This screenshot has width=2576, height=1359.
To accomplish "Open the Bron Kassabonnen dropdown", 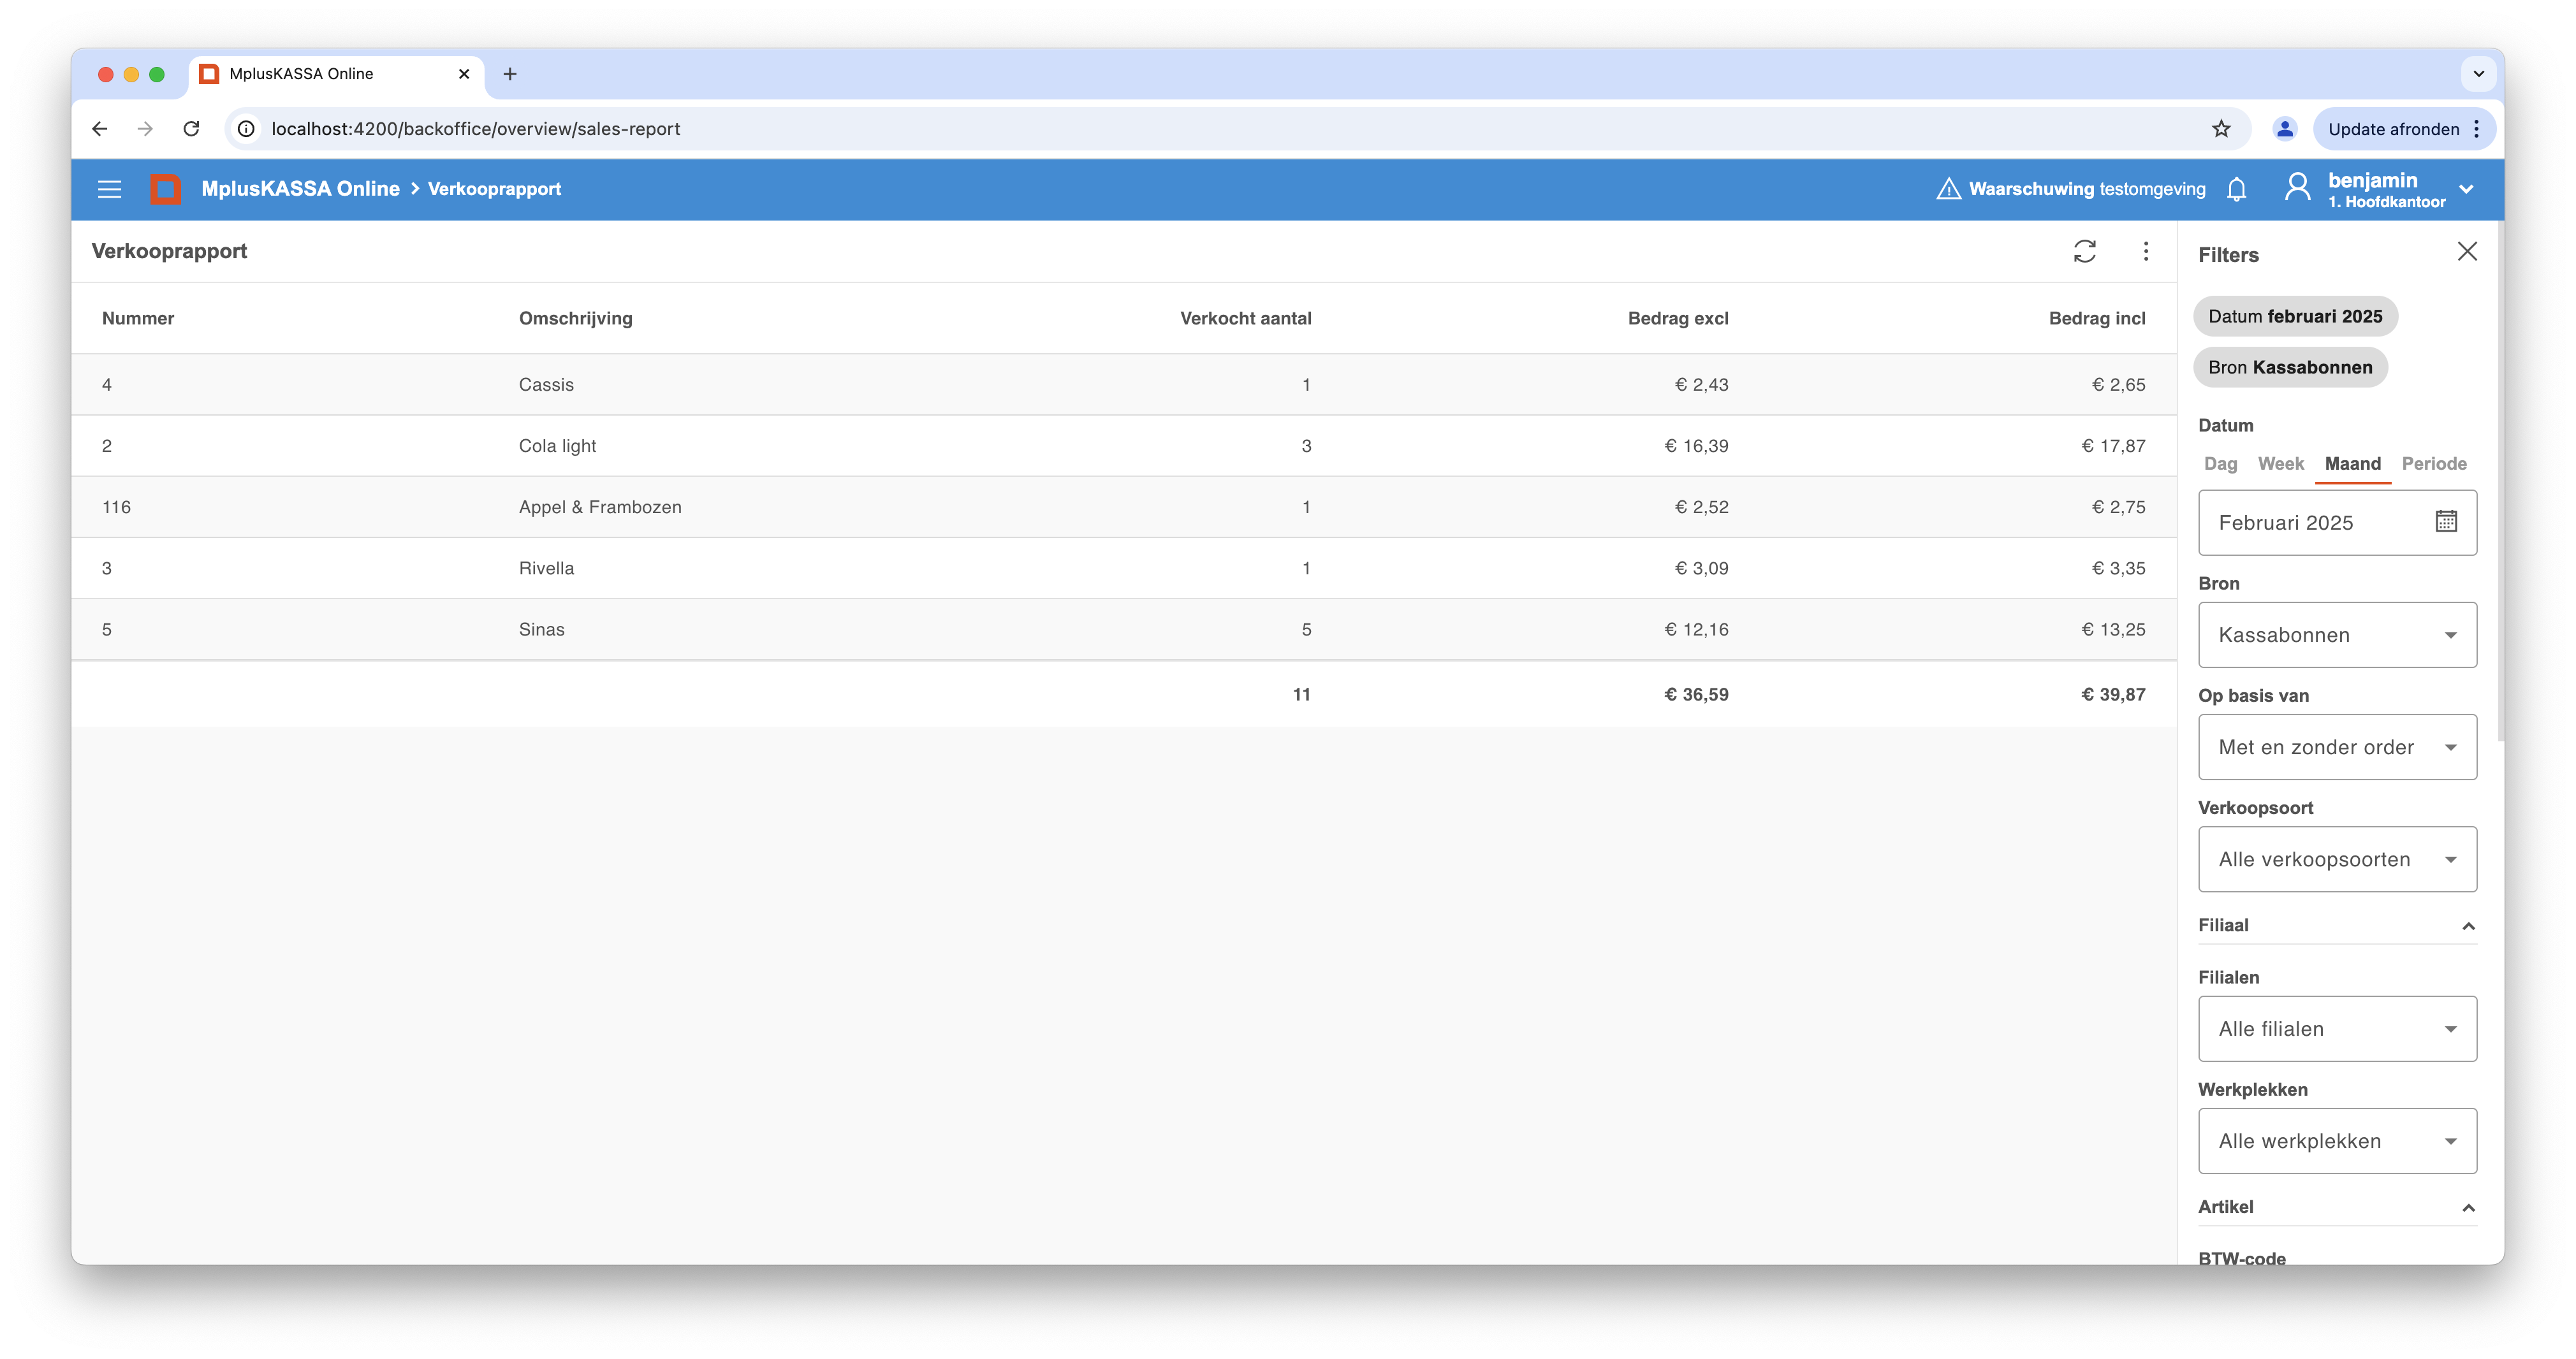I will [2337, 634].
